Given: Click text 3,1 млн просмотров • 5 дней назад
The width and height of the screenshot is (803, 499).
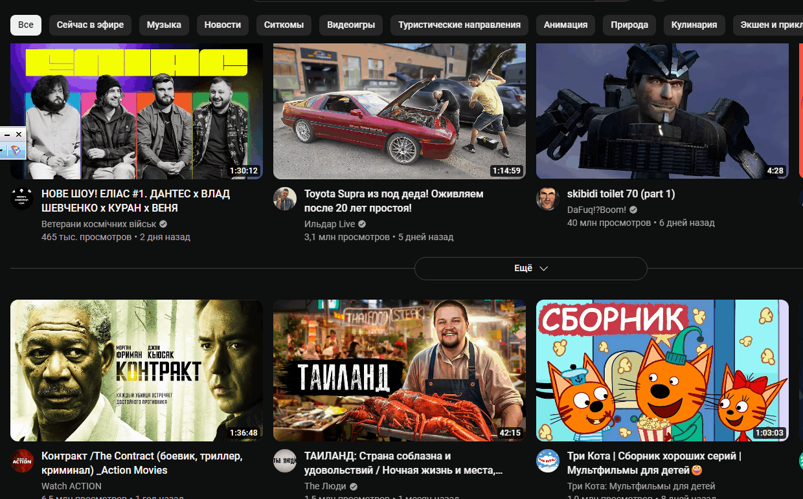Looking at the screenshot, I should [x=379, y=237].
